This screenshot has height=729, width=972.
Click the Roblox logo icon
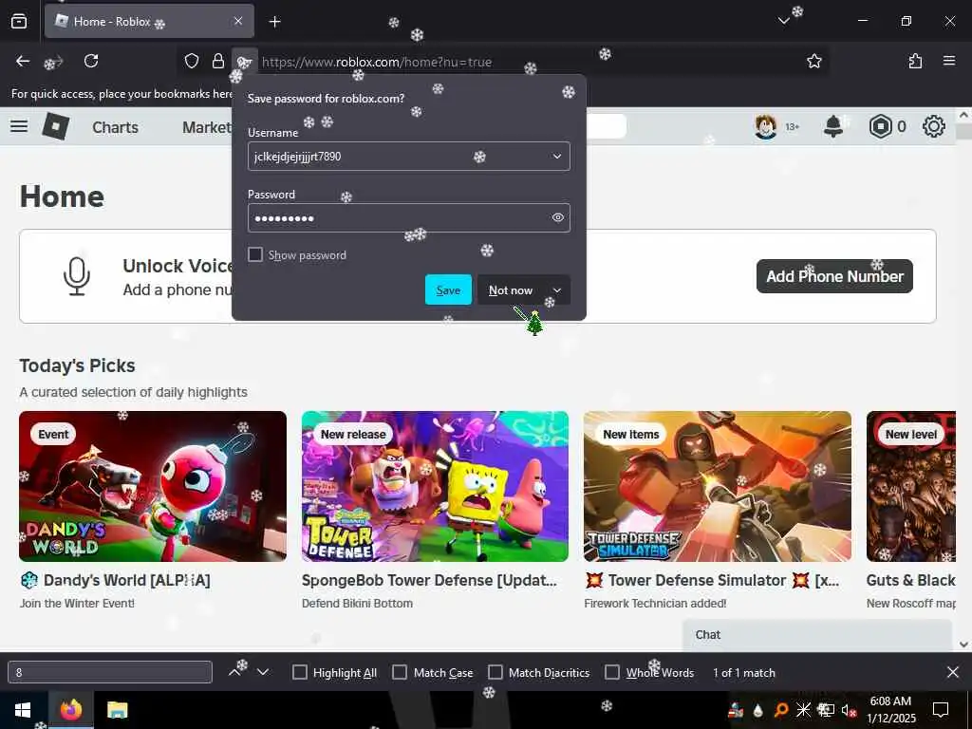click(56, 126)
